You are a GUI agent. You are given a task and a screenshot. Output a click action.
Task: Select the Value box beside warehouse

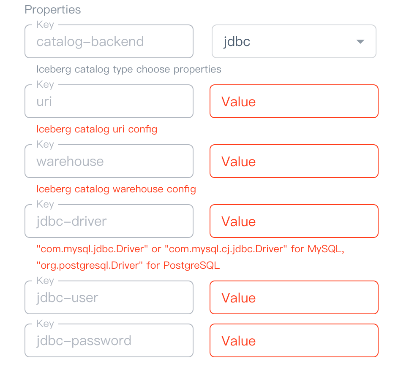293,161
